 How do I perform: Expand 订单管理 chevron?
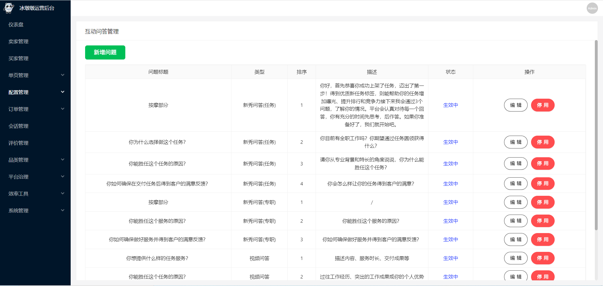pos(62,109)
